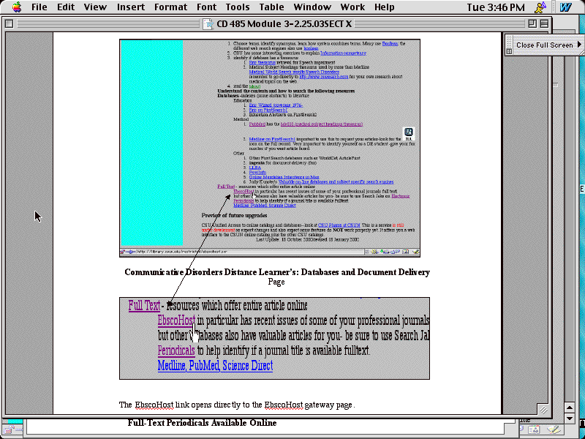The width and height of the screenshot is (585, 439).
Task: Click the window collapse (windowshade) box
Action: (x=546, y=23)
